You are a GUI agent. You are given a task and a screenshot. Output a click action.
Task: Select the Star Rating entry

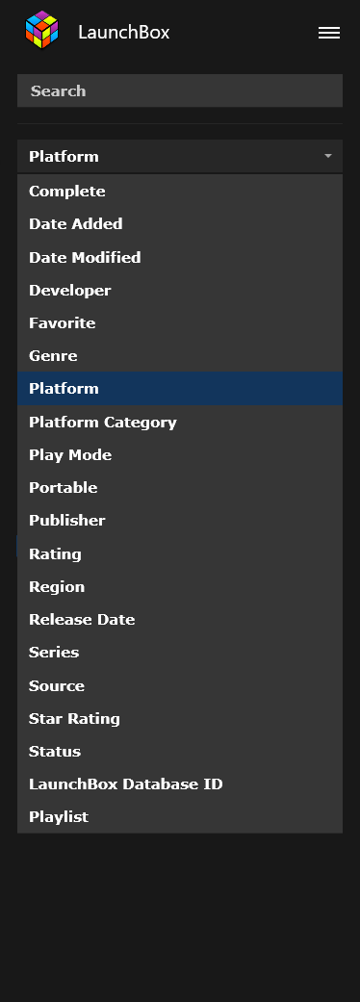pyautogui.click(x=180, y=718)
